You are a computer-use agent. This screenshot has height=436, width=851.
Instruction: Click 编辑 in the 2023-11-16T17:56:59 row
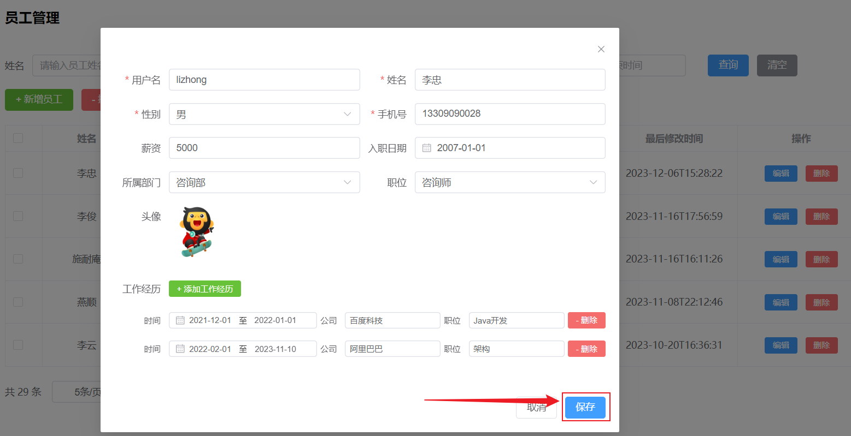[x=780, y=217]
